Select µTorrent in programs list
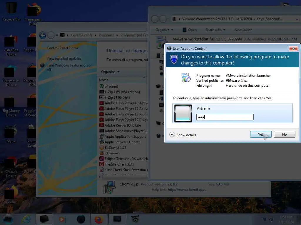The width and height of the screenshot is (301, 225). click(111, 86)
